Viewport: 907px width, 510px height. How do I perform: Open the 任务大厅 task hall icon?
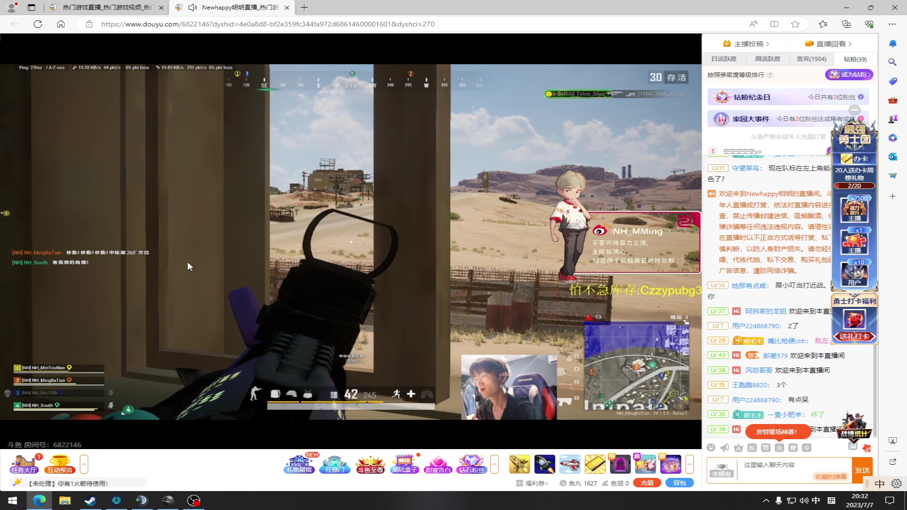(x=25, y=464)
